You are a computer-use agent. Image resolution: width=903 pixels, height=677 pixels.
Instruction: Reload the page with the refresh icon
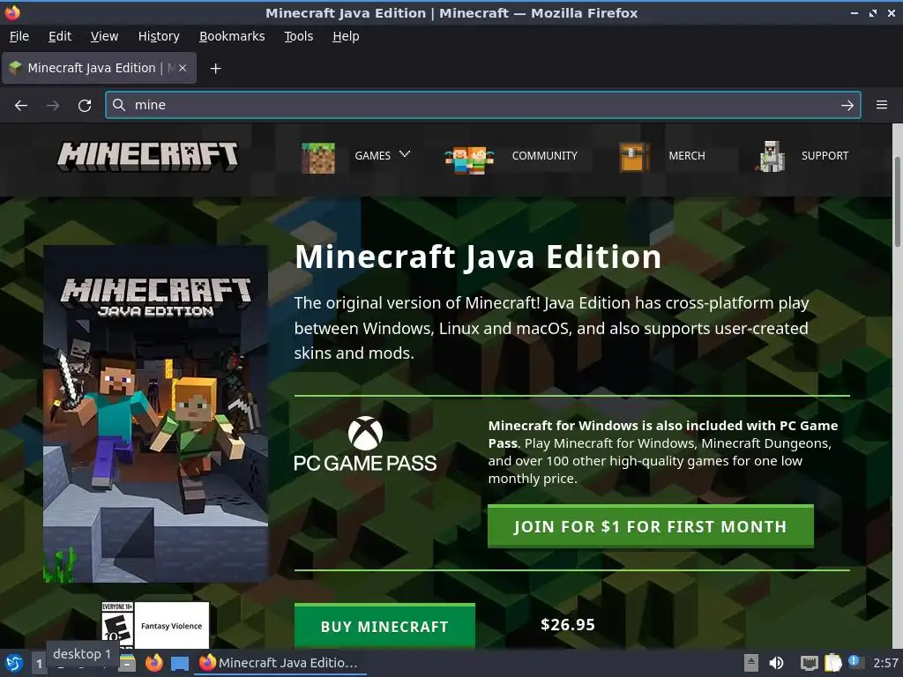click(85, 106)
